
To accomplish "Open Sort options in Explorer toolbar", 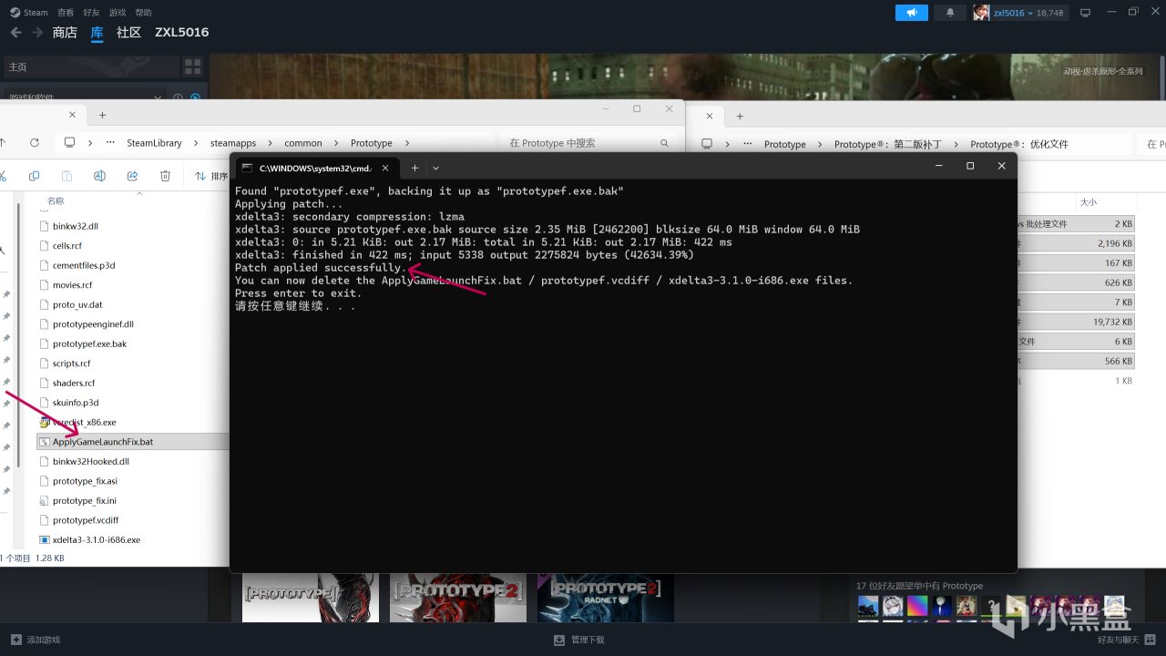I will [x=213, y=176].
